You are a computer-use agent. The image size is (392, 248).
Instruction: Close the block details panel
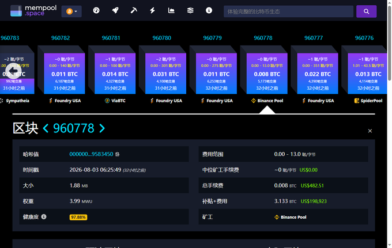pyautogui.click(x=370, y=131)
